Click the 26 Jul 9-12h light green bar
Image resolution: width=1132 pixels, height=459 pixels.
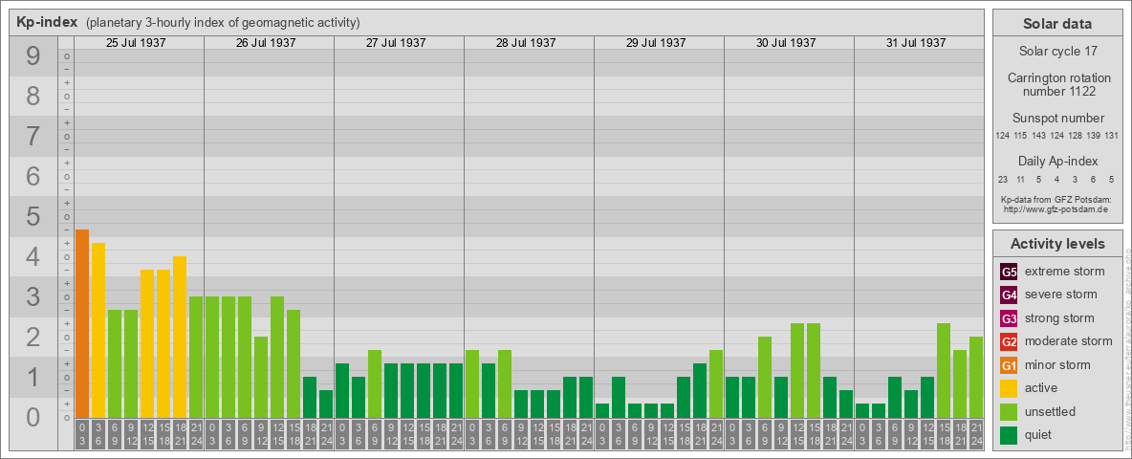coord(261,377)
